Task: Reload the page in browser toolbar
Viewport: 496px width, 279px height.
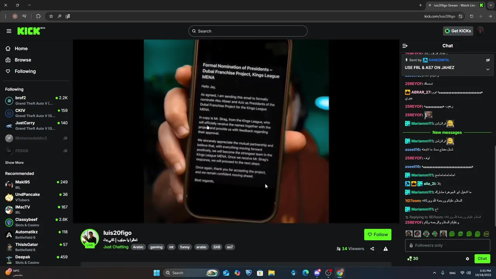Action: 472,16
